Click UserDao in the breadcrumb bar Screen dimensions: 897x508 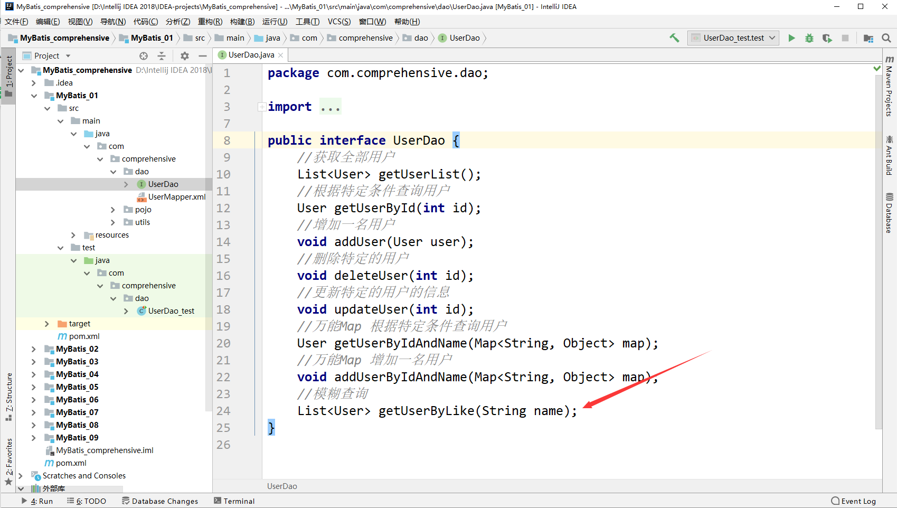[459, 38]
